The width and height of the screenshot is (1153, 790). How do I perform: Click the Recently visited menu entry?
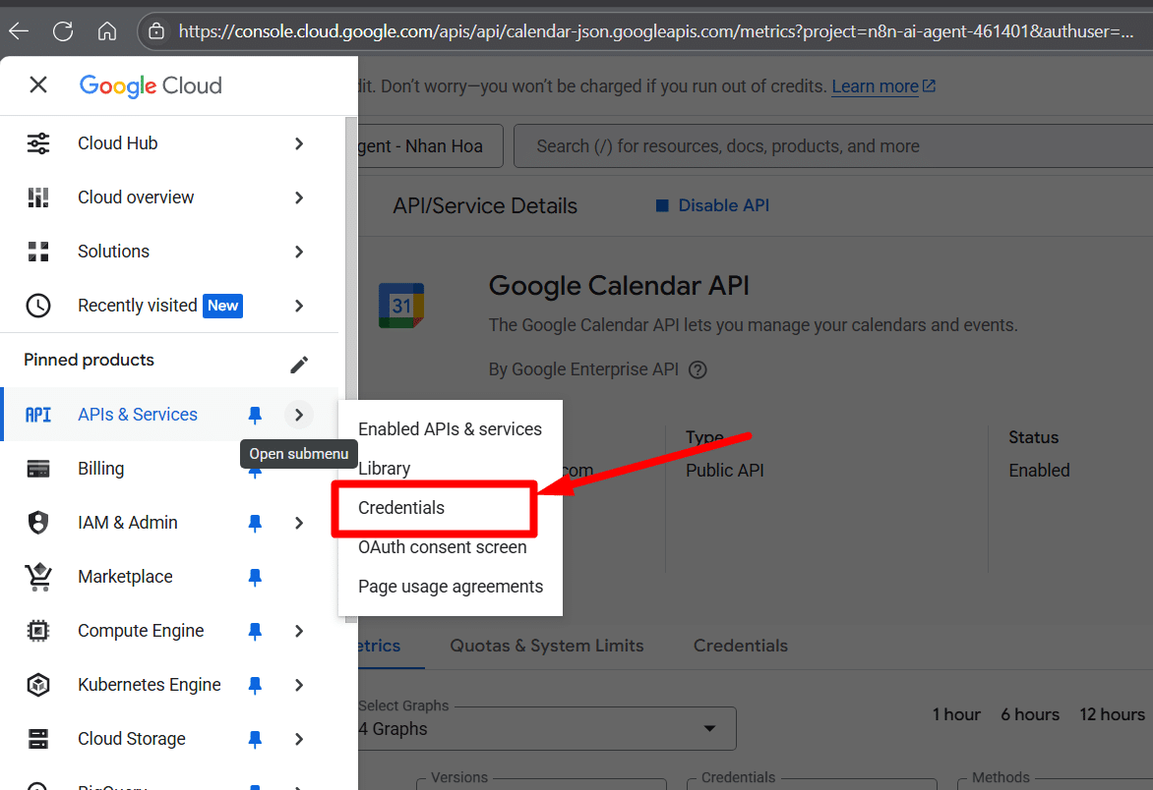click(x=138, y=306)
